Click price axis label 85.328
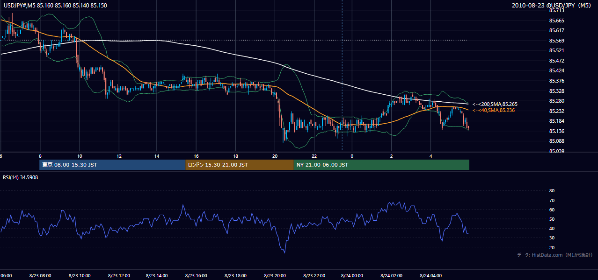Viewport: 598px width, 280px height. click(556, 91)
